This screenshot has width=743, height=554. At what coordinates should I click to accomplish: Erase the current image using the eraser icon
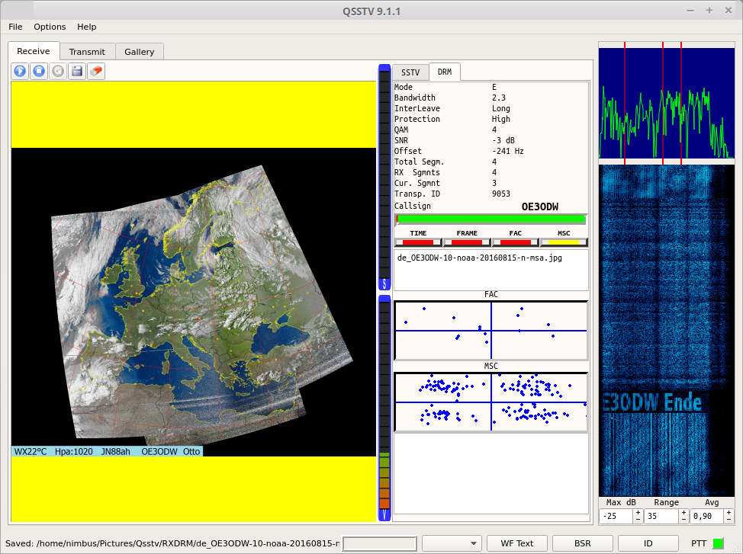pos(95,71)
